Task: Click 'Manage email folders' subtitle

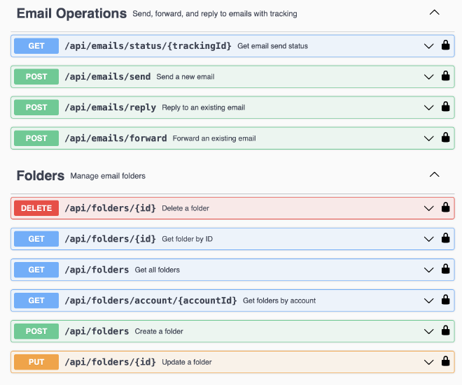Action: pyautogui.click(x=108, y=176)
